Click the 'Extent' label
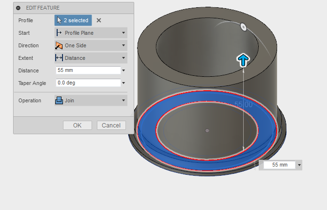 click(x=26, y=58)
